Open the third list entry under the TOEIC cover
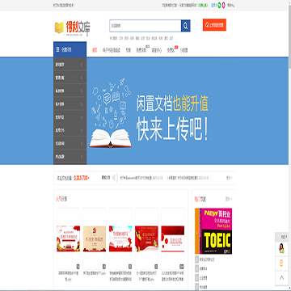The width and height of the screenshot is (291, 291). coord(204,277)
